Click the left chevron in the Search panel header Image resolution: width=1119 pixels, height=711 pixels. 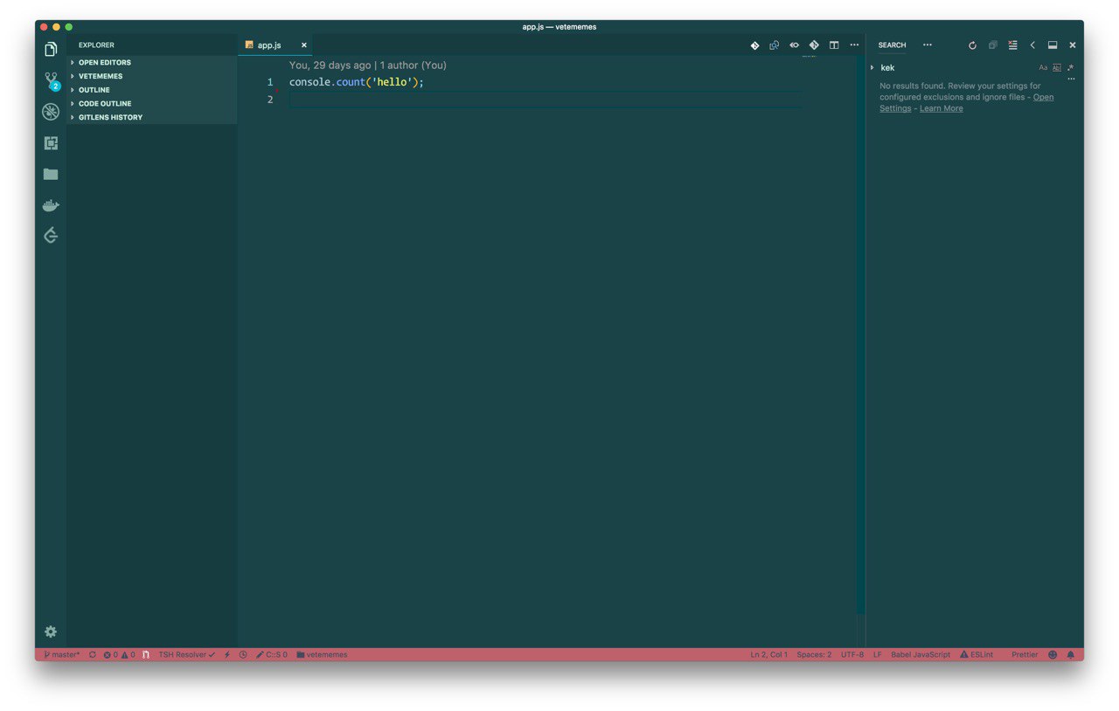(1032, 45)
